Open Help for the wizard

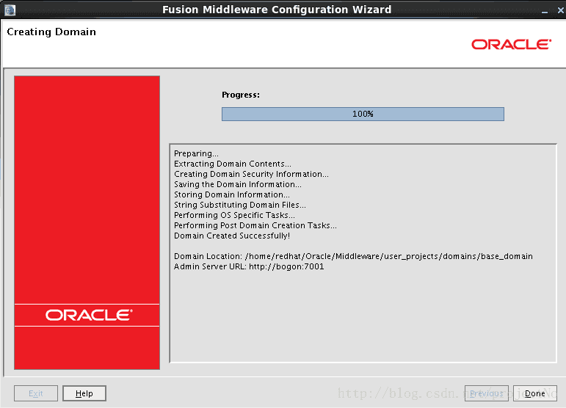click(84, 393)
